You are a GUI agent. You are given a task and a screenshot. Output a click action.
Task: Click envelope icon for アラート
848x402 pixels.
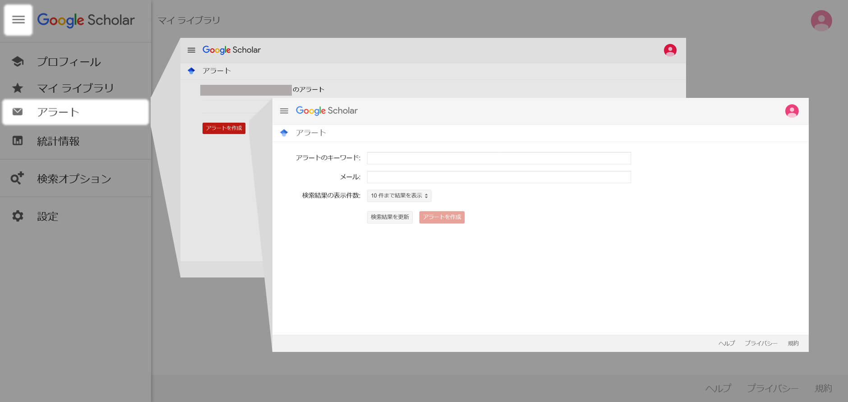[18, 112]
